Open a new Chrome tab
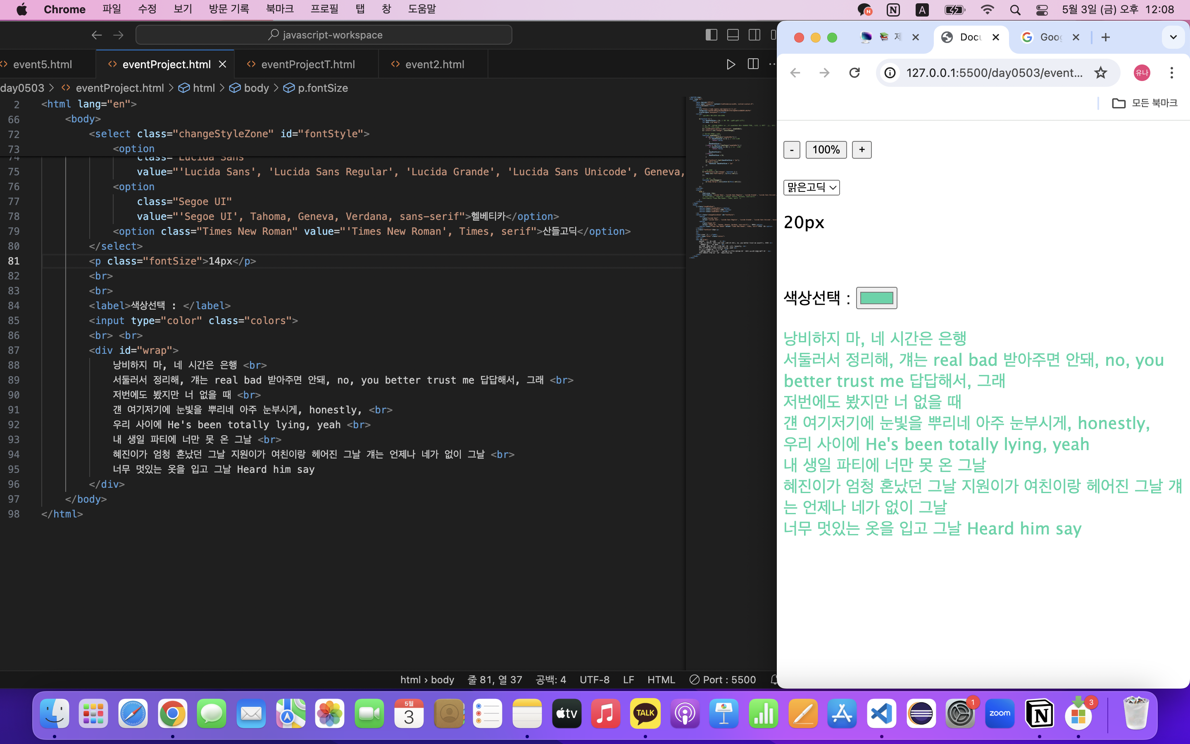 [1105, 37]
